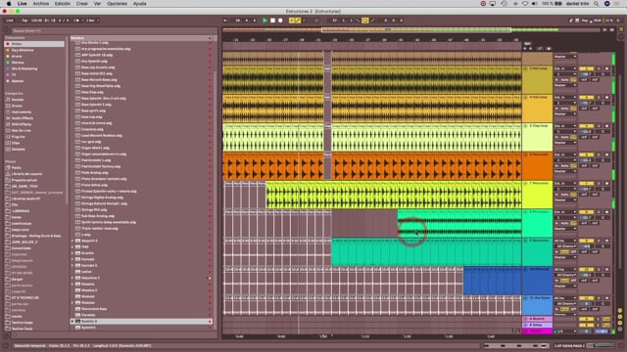Click the Tap tempo button
Viewport: 627px width, 352px height.
pos(24,21)
